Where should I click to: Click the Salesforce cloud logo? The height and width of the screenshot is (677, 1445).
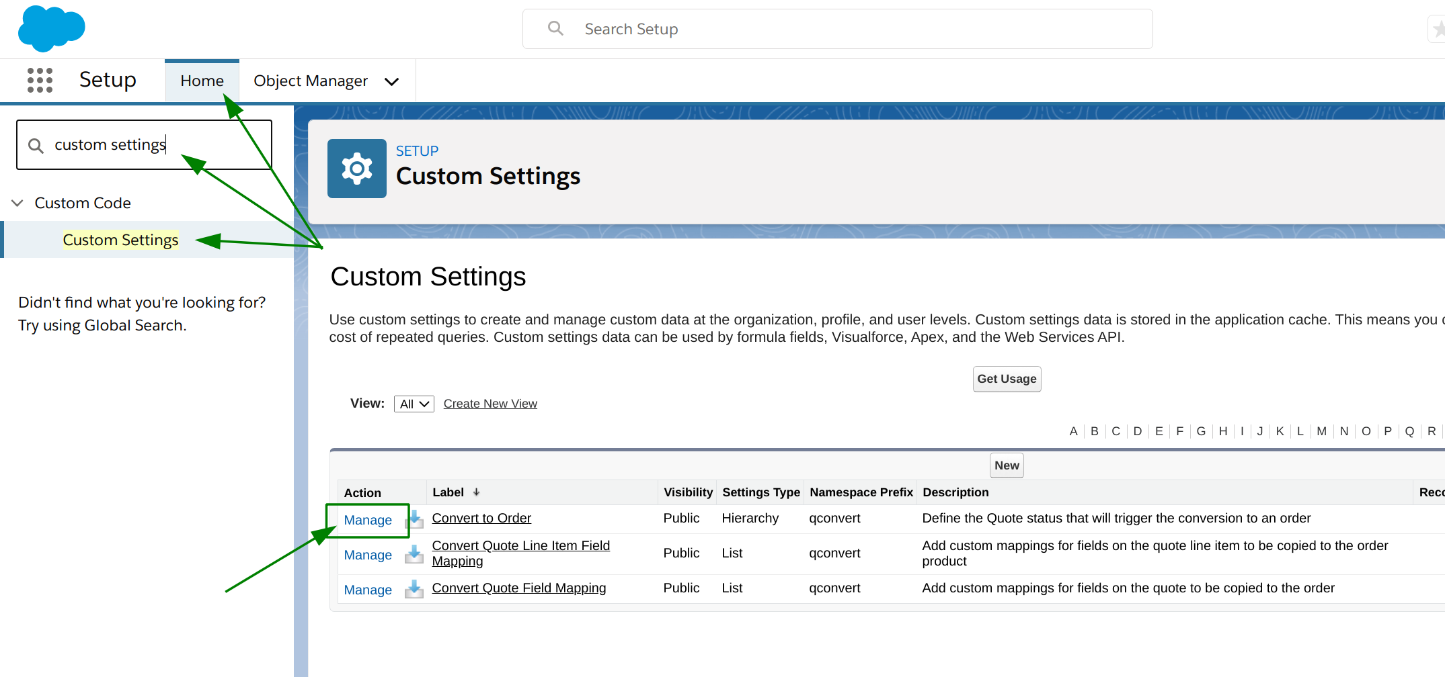[x=51, y=29]
